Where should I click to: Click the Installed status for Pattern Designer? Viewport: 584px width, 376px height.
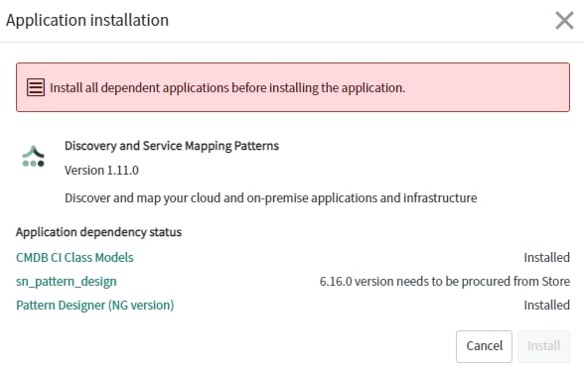pos(546,305)
